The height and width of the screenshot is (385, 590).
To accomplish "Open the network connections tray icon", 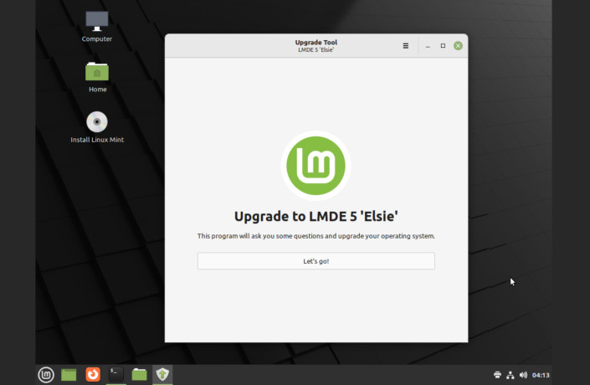I will pos(510,375).
